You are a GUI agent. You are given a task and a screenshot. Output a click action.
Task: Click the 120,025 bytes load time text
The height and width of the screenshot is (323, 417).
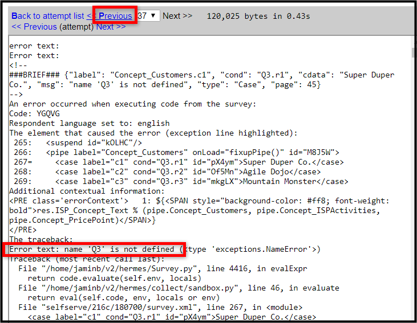click(258, 16)
